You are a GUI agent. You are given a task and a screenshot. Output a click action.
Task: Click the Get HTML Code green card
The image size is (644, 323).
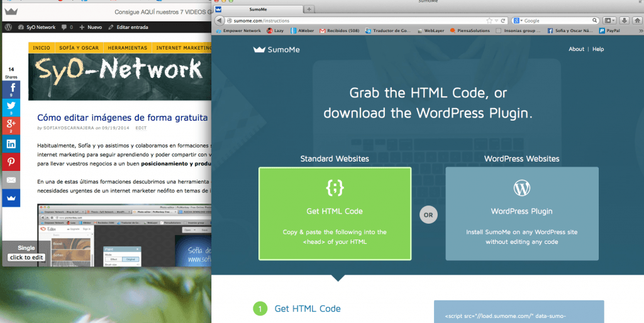[335, 214]
